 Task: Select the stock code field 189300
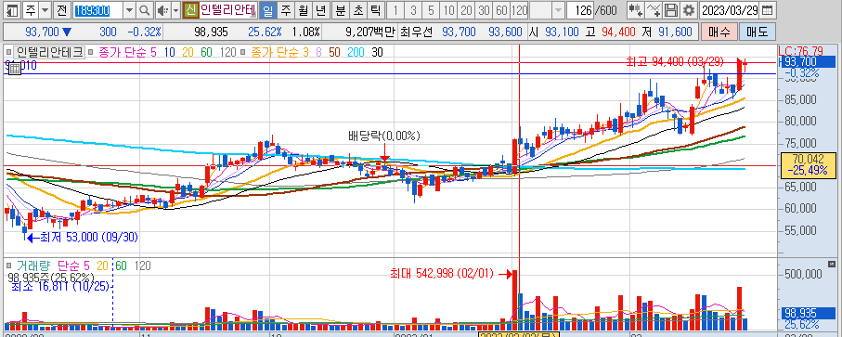coord(98,9)
